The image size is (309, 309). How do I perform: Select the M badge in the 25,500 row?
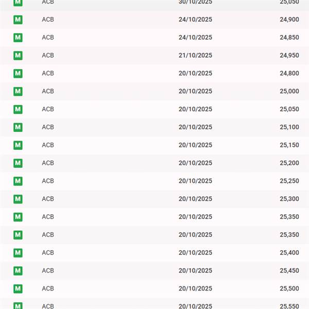[x=18, y=288]
